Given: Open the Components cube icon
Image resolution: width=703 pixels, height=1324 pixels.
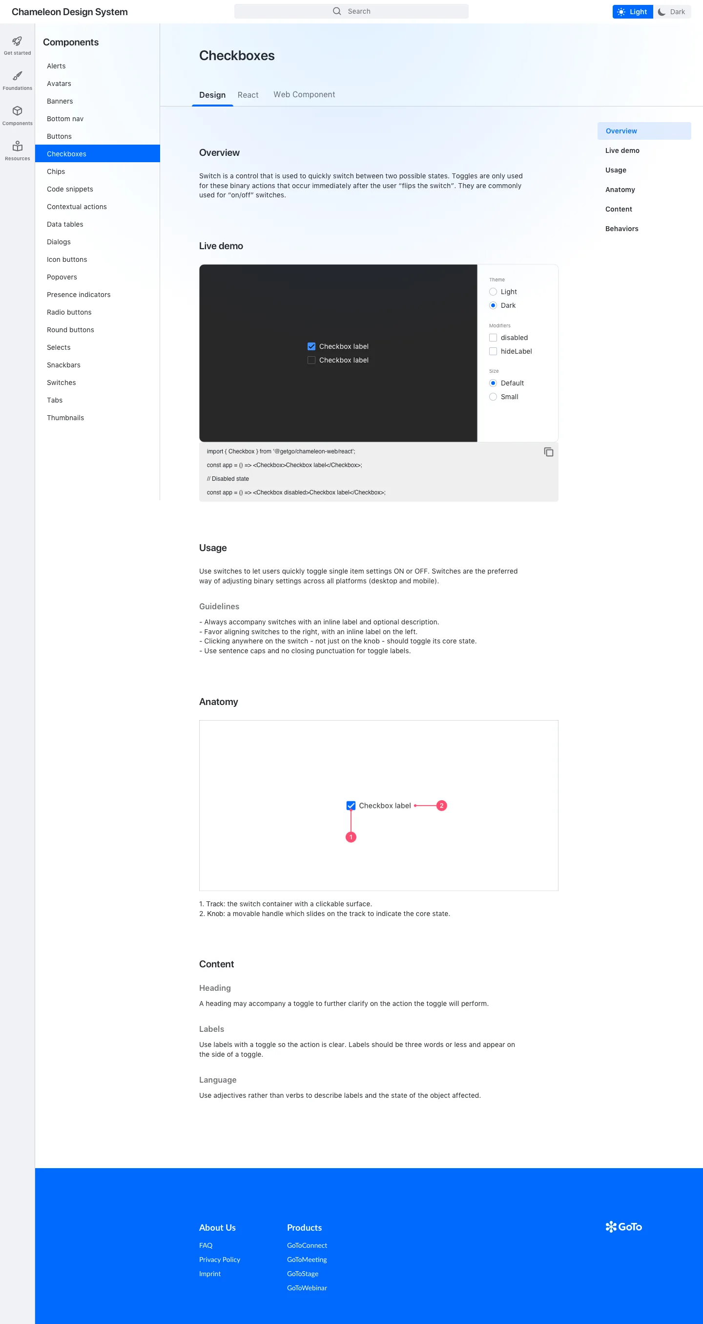Looking at the screenshot, I should [x=18, y=111].
